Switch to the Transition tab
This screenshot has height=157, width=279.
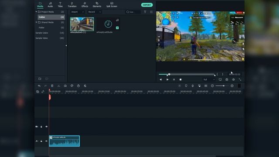coord(72,5)
